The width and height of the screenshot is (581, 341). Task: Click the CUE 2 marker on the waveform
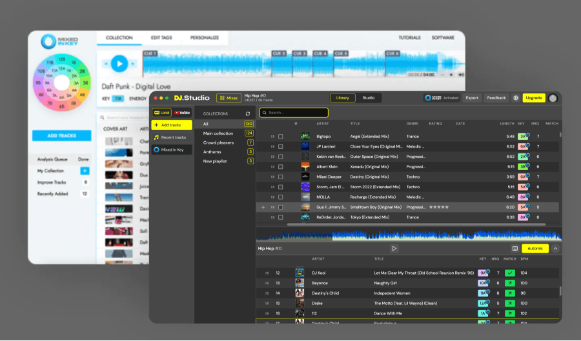[x=279, y=54]
